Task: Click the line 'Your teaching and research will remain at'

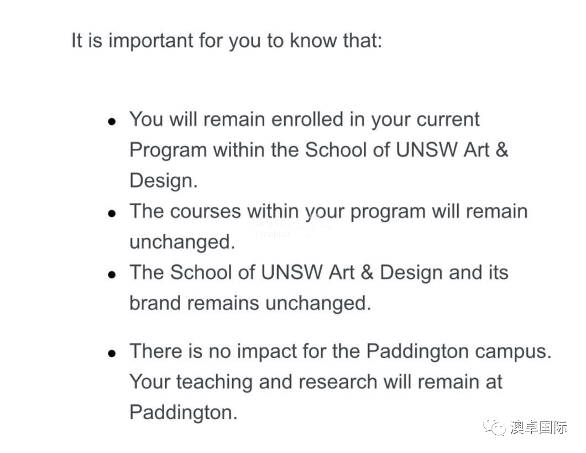Action: pos(316,382)
